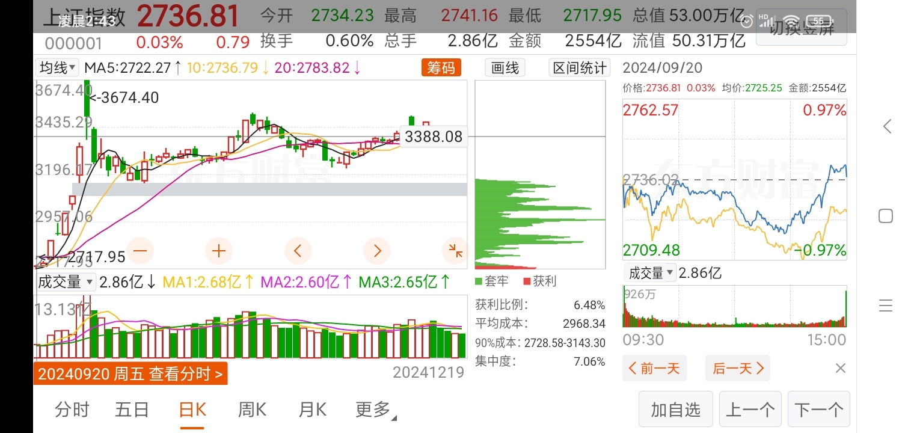The height and width of the screenshot is (433, 914).
Task: Tap the Android home square button
Action: point(886,216)
